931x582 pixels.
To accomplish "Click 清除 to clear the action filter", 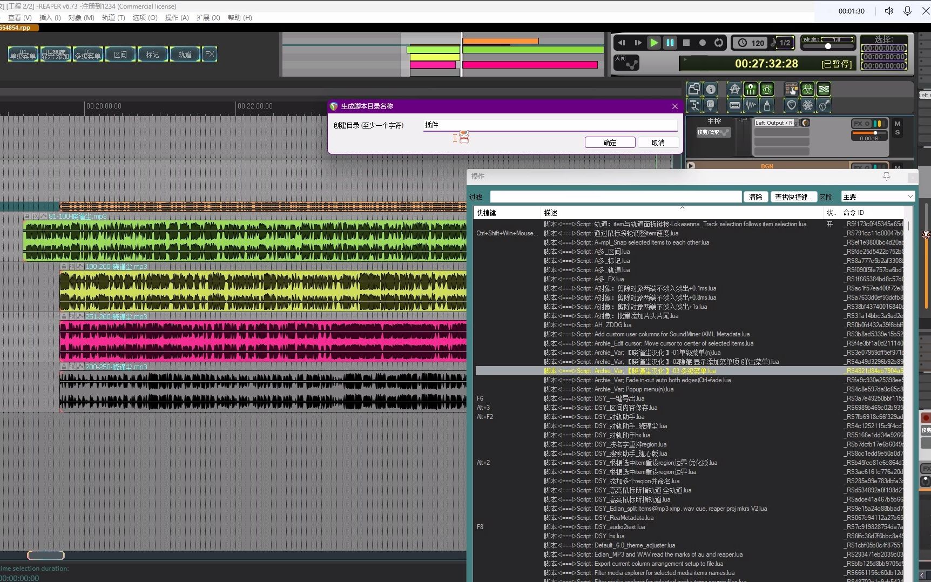I will click(x=755, y=197).
